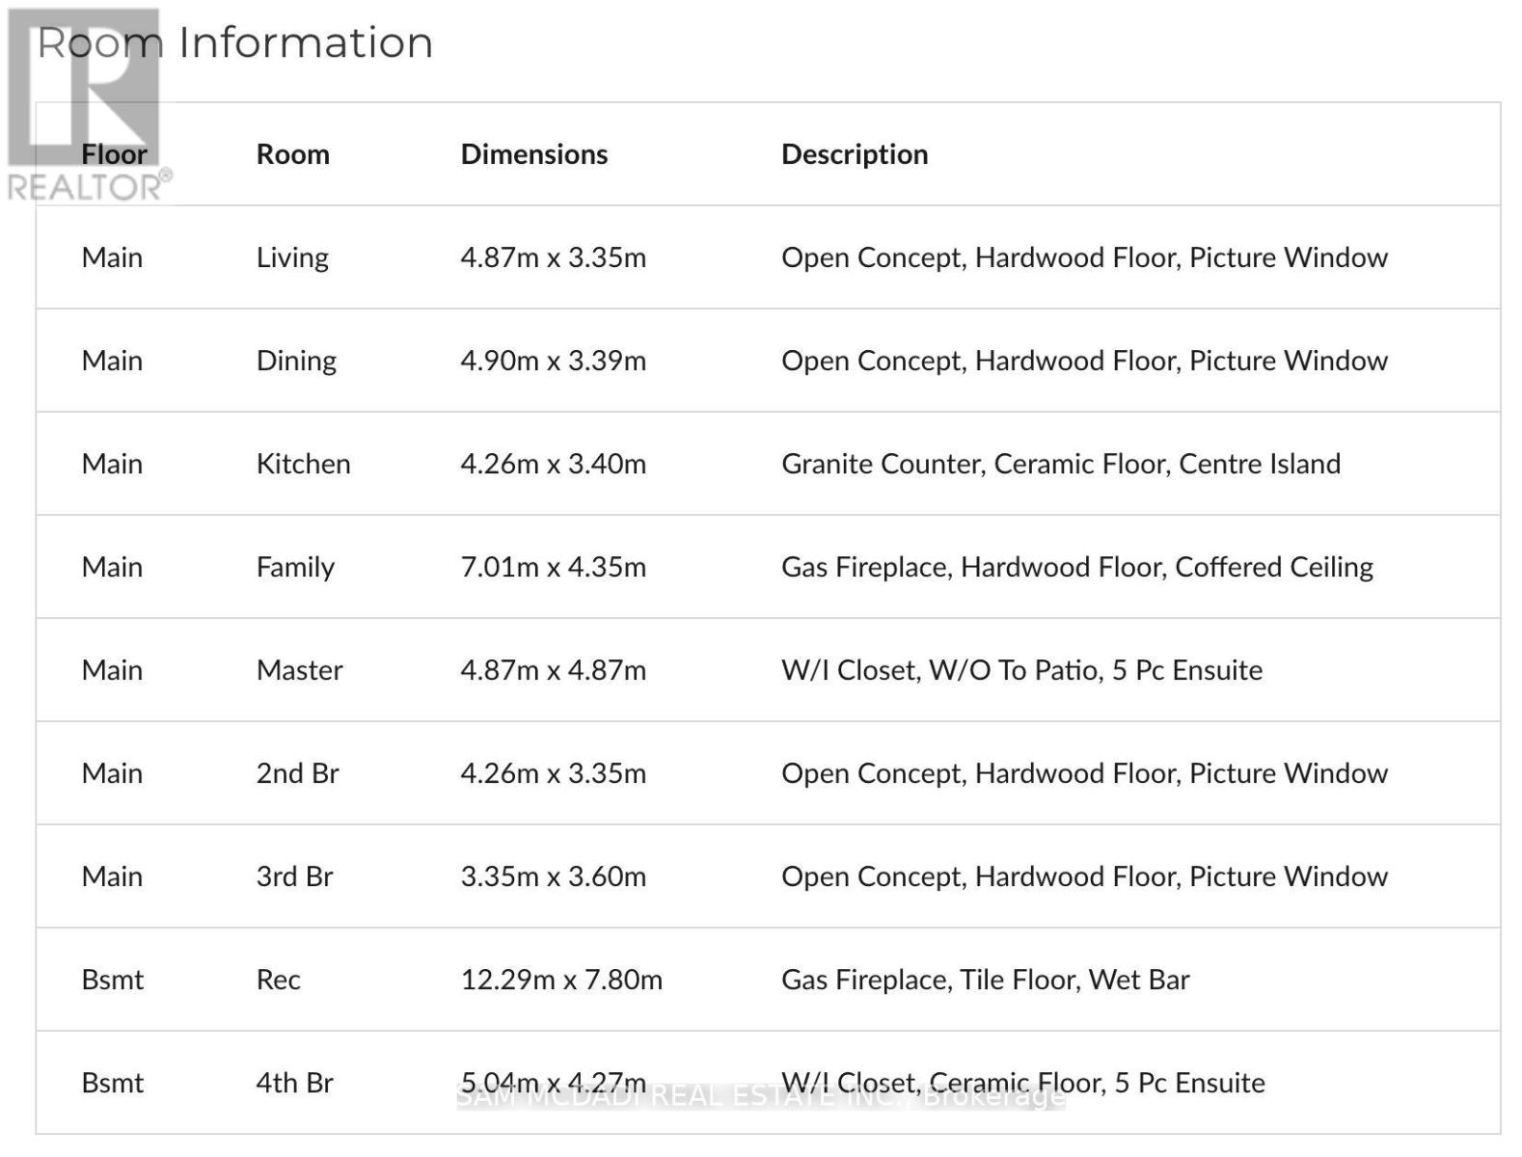The width and height of the screenshot is (1522, 1157).
Task: Click the 12.29m x 7.80m dimensions
Action: pos(561,980)
